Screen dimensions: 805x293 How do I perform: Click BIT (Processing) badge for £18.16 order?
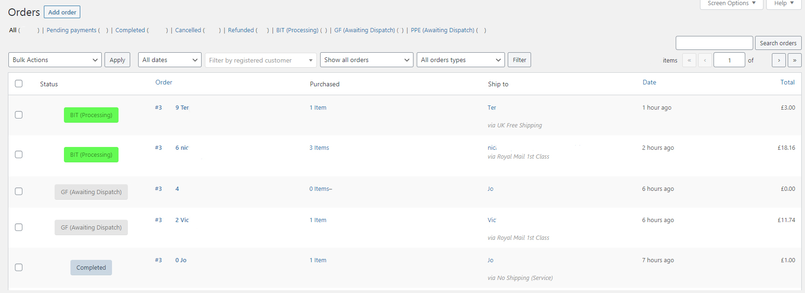(91, 155)
